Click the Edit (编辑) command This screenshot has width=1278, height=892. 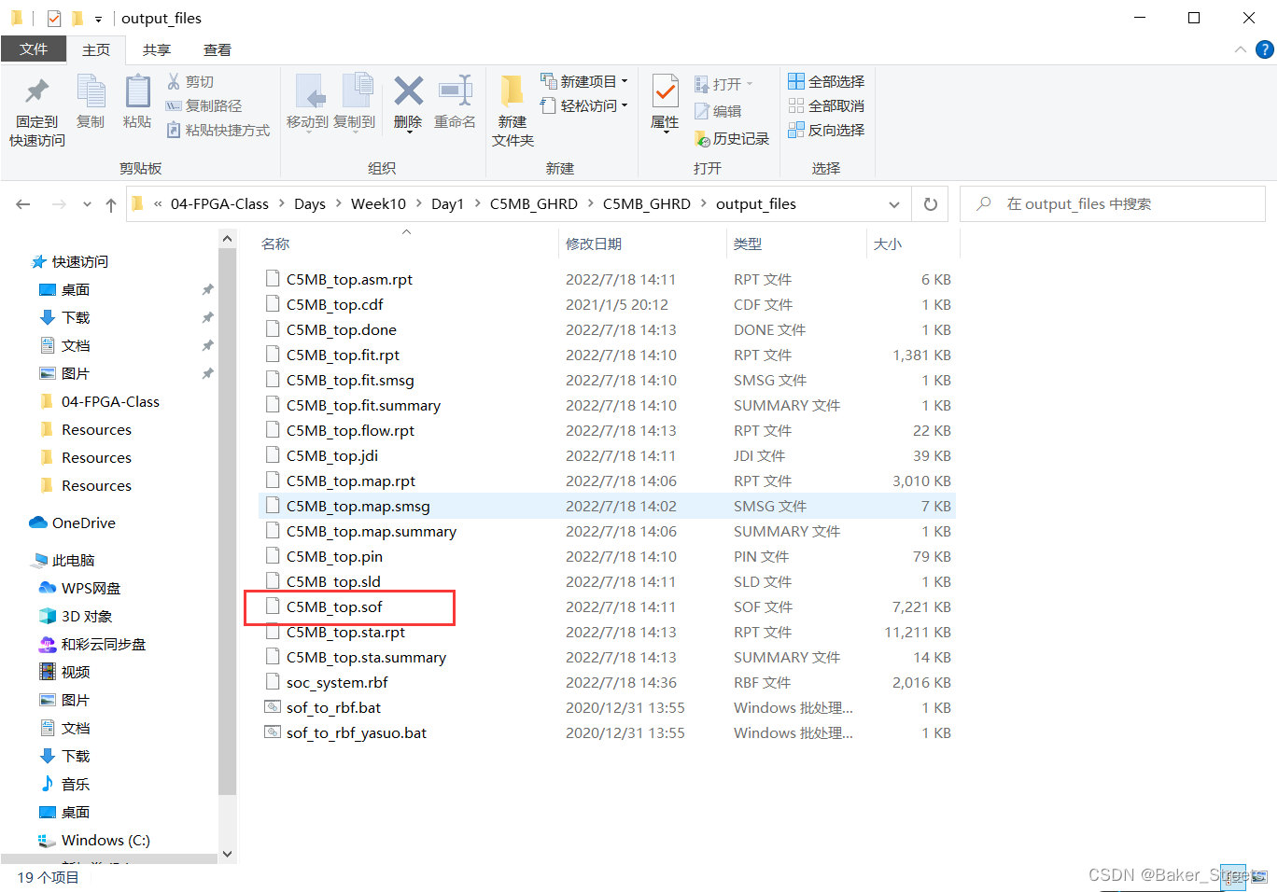point(718,112)
